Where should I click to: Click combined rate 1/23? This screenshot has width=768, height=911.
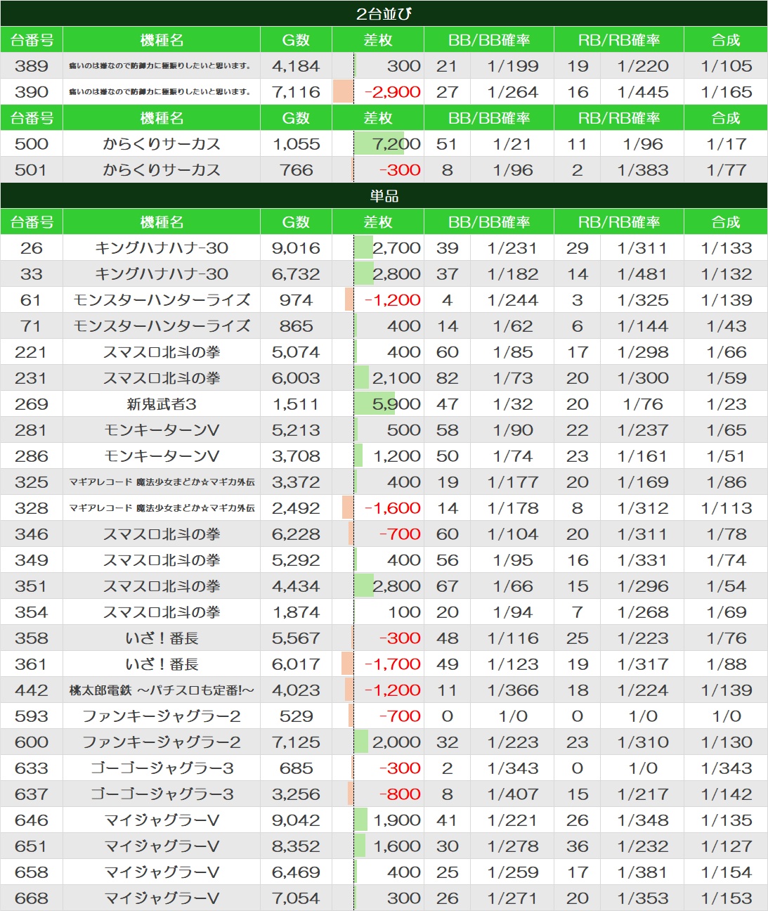727,404
